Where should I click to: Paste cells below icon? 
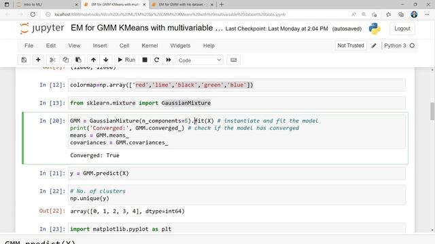point(79,60)
